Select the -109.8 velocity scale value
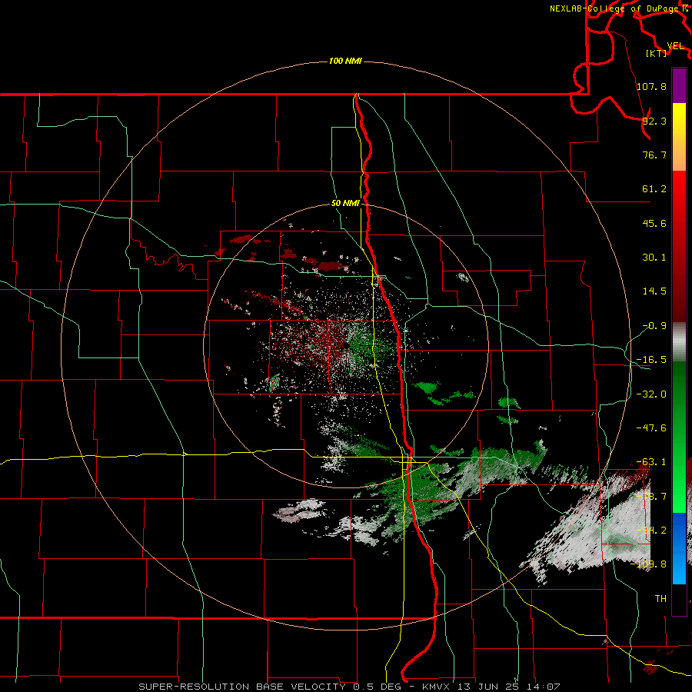The width and height of the screenshot is (692, 692). [x=648, y=564]
